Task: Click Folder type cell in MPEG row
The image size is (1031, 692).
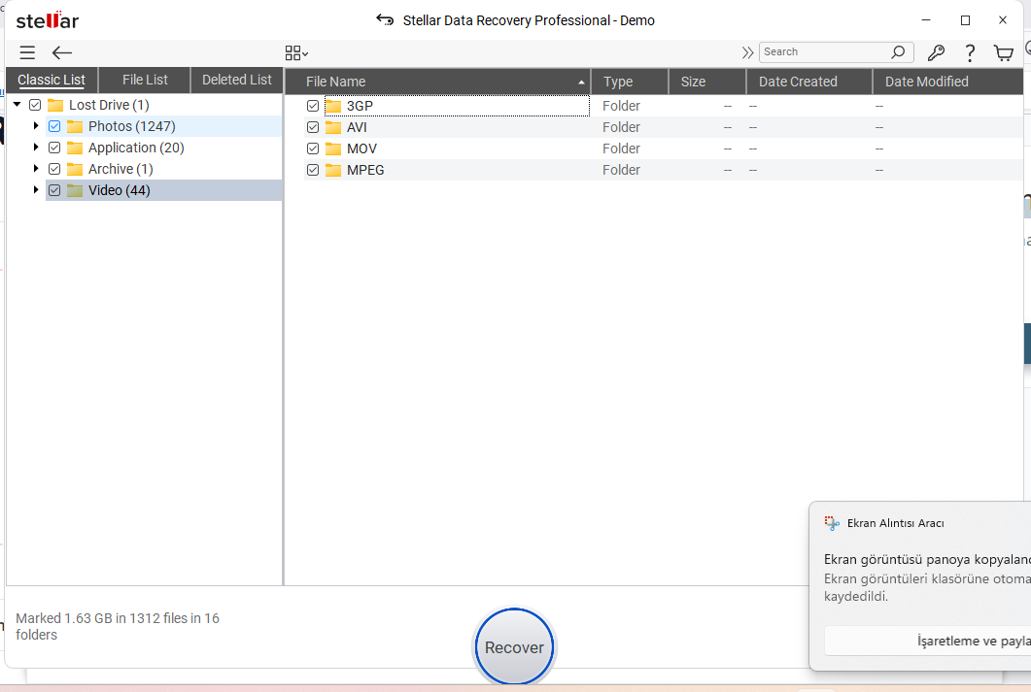Action: click(x=621, y=170)
